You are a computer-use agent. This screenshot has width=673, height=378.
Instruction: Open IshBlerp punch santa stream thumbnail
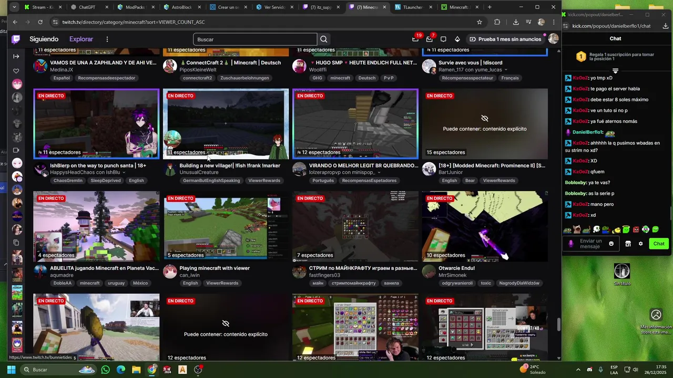click(96, 124)
